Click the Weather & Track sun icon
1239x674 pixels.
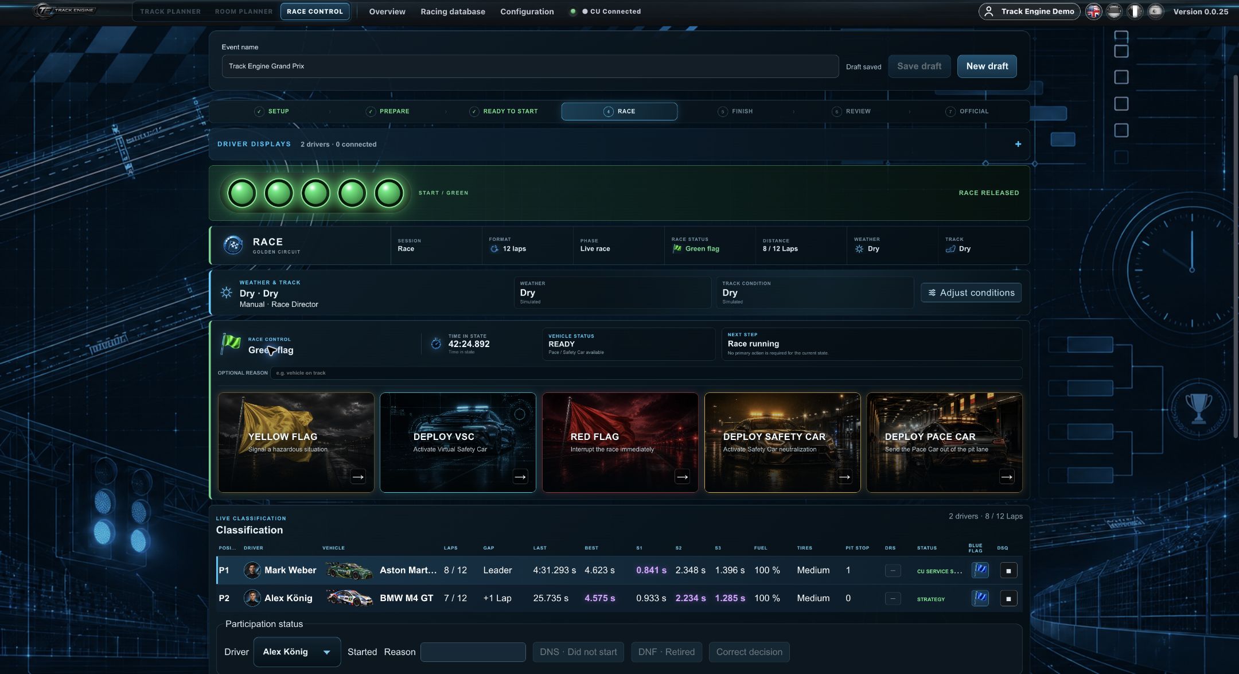click(227, 293)
